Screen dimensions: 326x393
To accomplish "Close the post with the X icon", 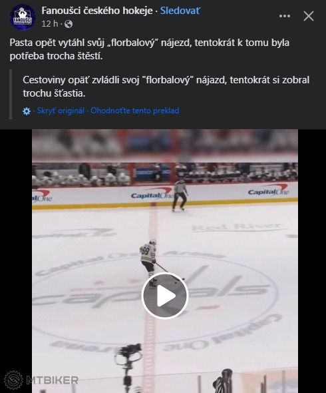I will click(x=309, y=16).
